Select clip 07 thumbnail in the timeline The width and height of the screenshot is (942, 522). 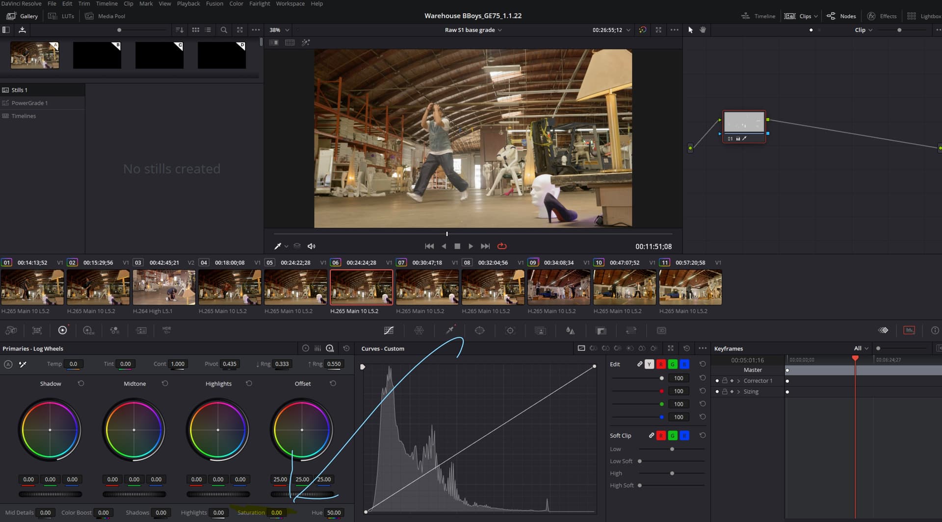(426, 287)
